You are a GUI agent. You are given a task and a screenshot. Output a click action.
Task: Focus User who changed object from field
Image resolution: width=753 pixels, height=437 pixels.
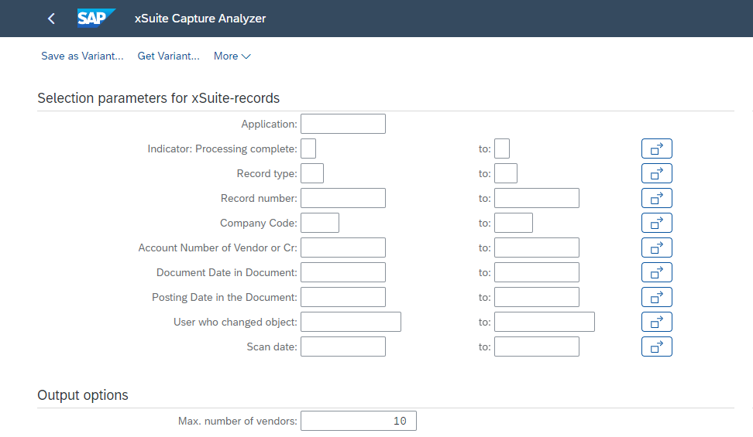click(351, 322)
